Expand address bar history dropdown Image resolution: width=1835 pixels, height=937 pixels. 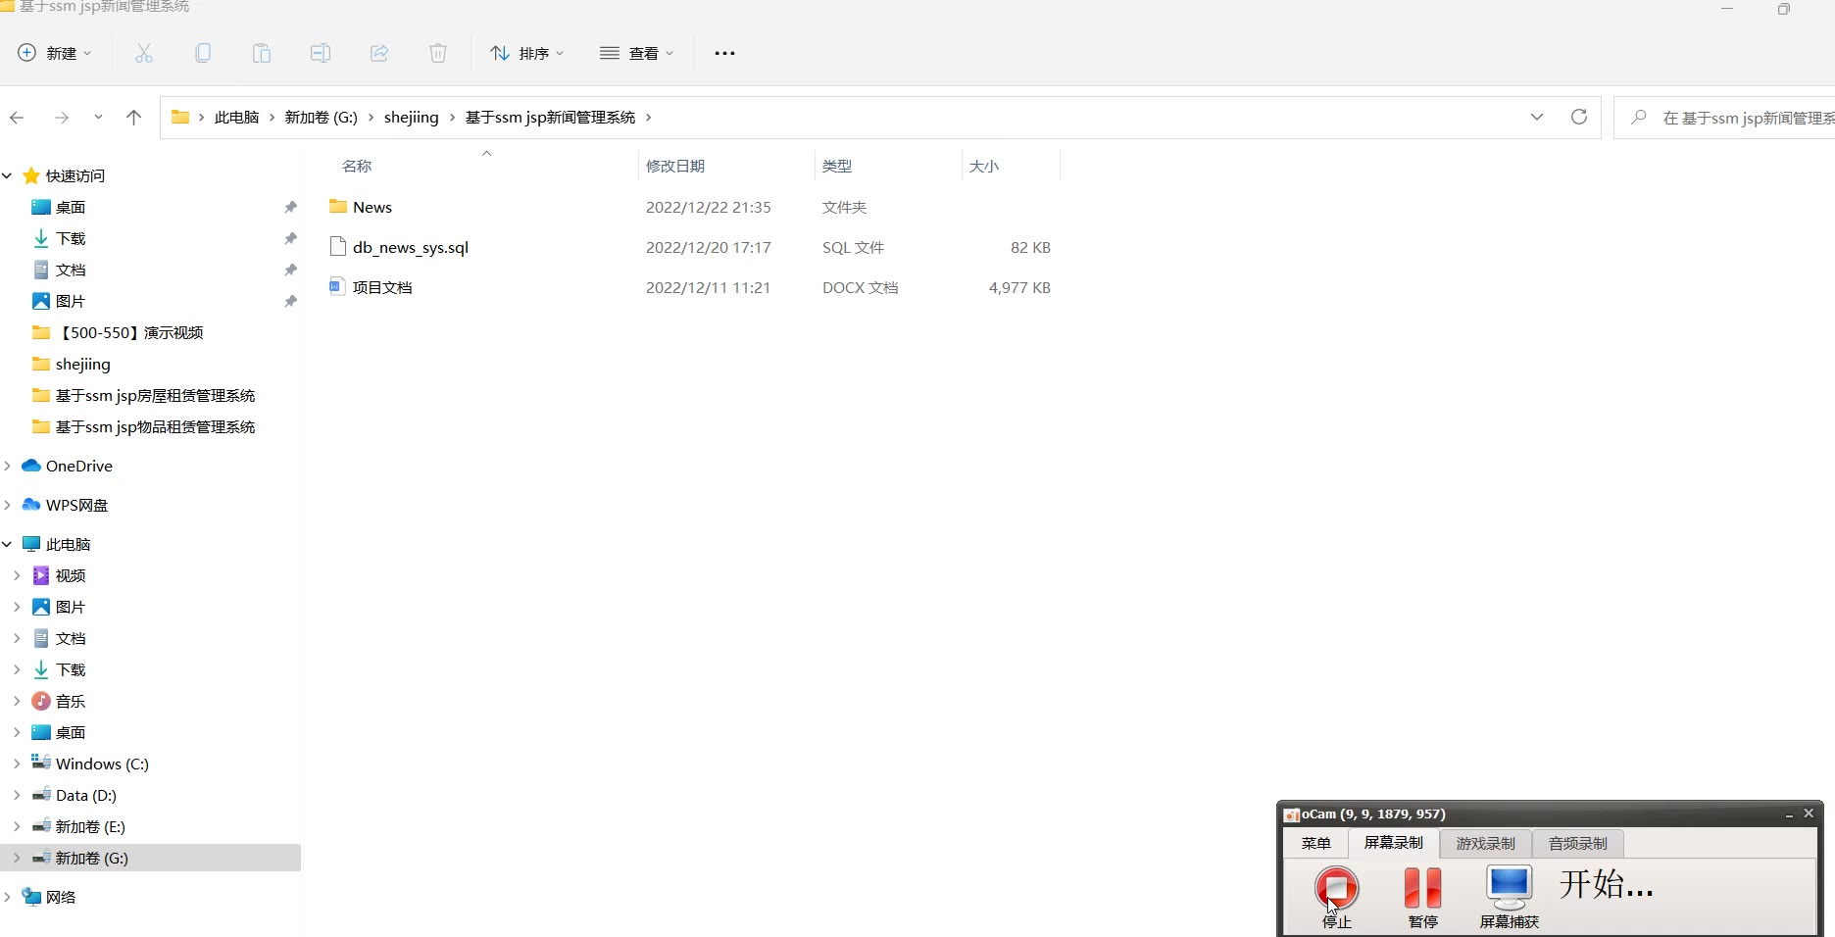[1537, 117]
